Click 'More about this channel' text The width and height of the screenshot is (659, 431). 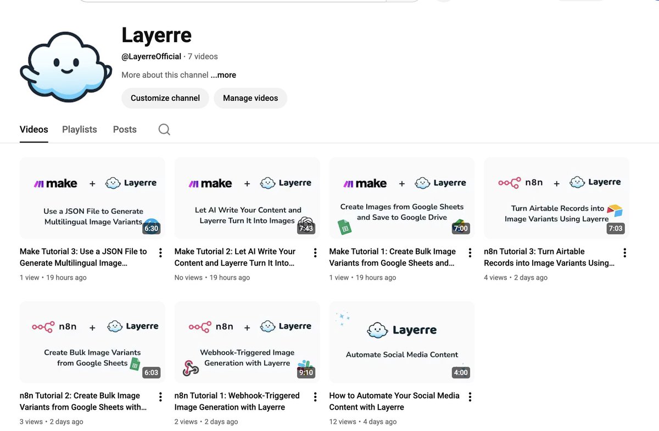tap(165, 75)
